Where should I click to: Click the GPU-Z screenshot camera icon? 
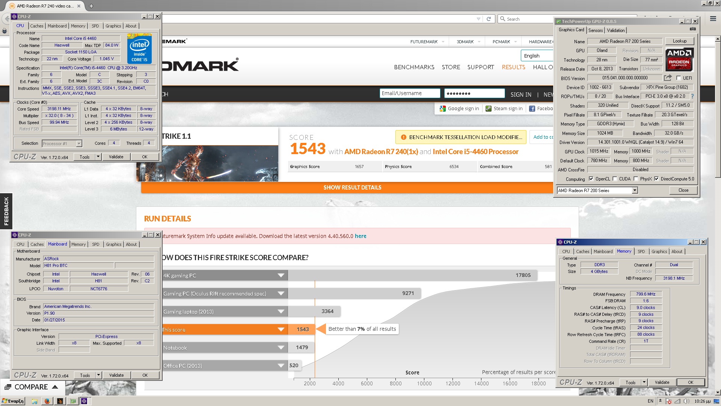693,29
